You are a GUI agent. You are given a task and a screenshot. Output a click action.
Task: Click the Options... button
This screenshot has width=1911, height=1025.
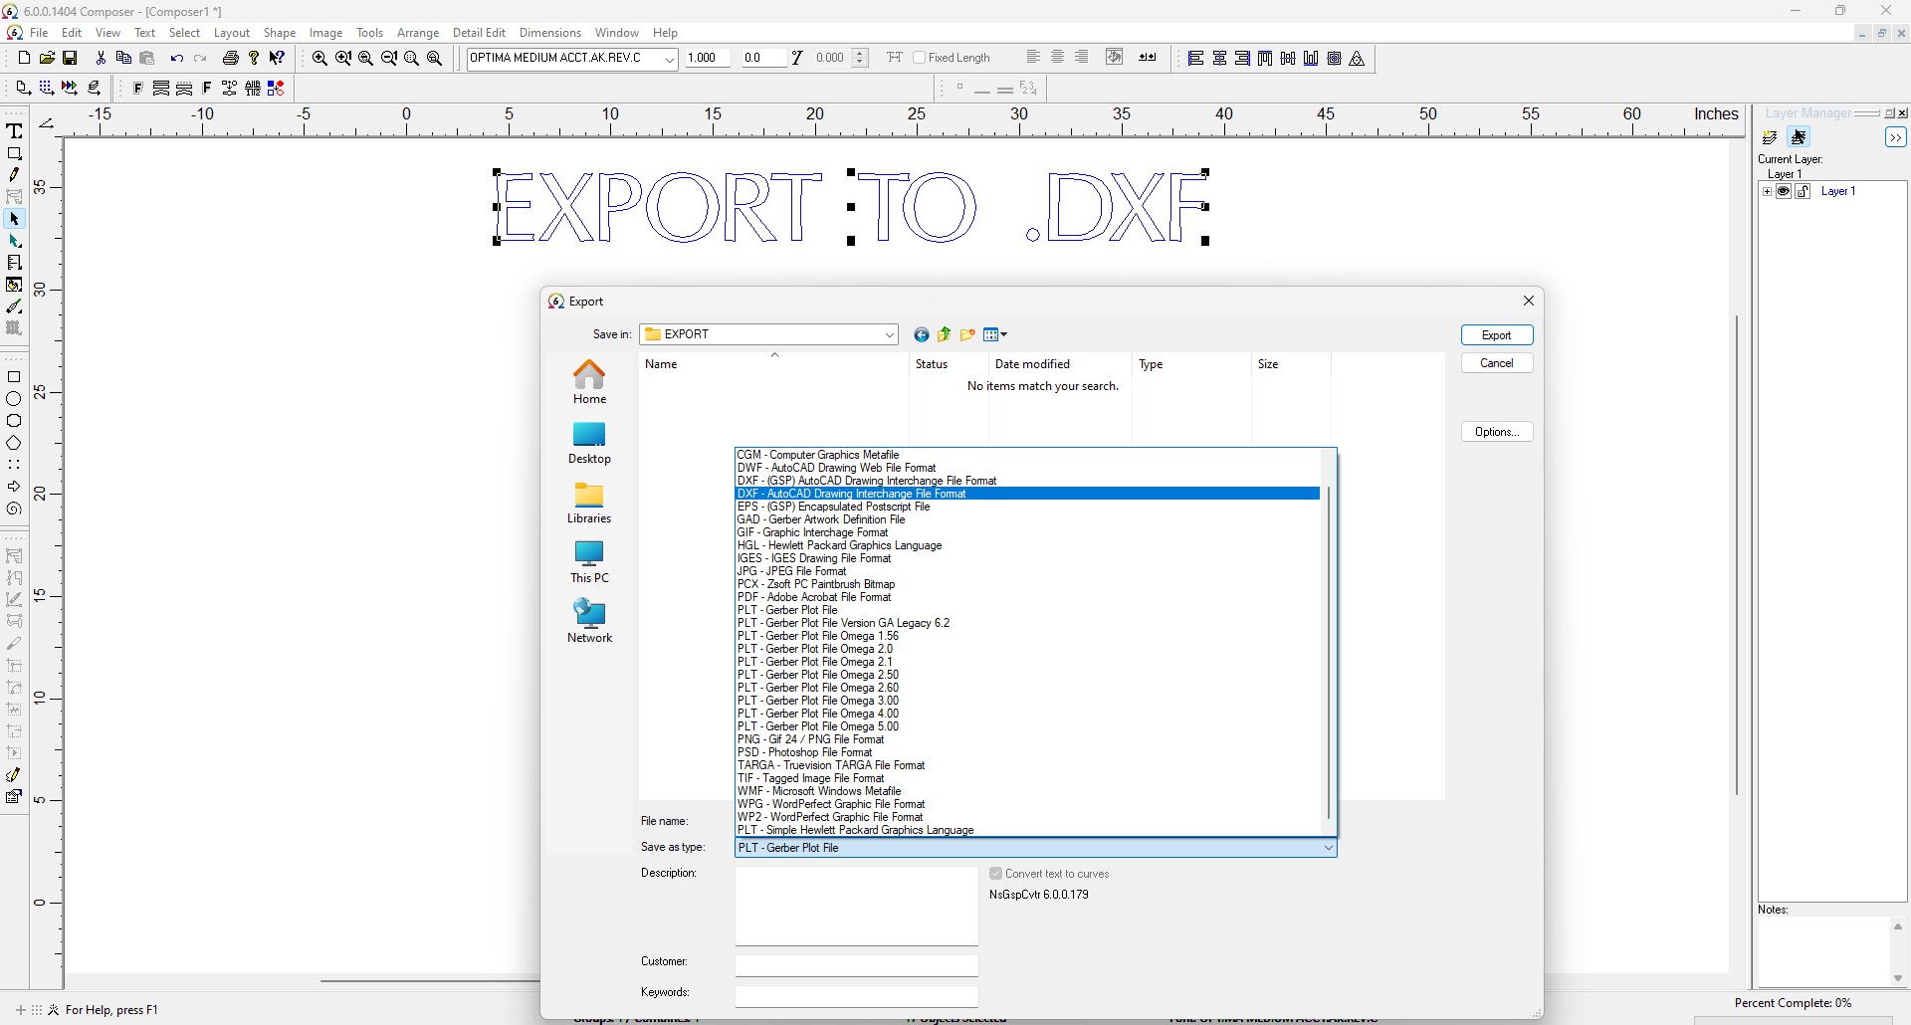tap(1497, 432)
